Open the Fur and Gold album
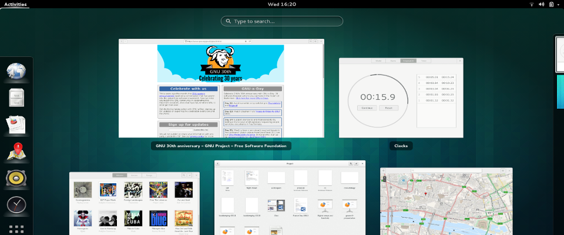 click(183, 190)
